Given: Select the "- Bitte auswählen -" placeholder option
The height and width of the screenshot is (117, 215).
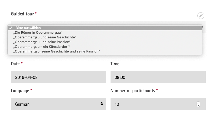Looking at the screenshot, I should tap(105, 28).
